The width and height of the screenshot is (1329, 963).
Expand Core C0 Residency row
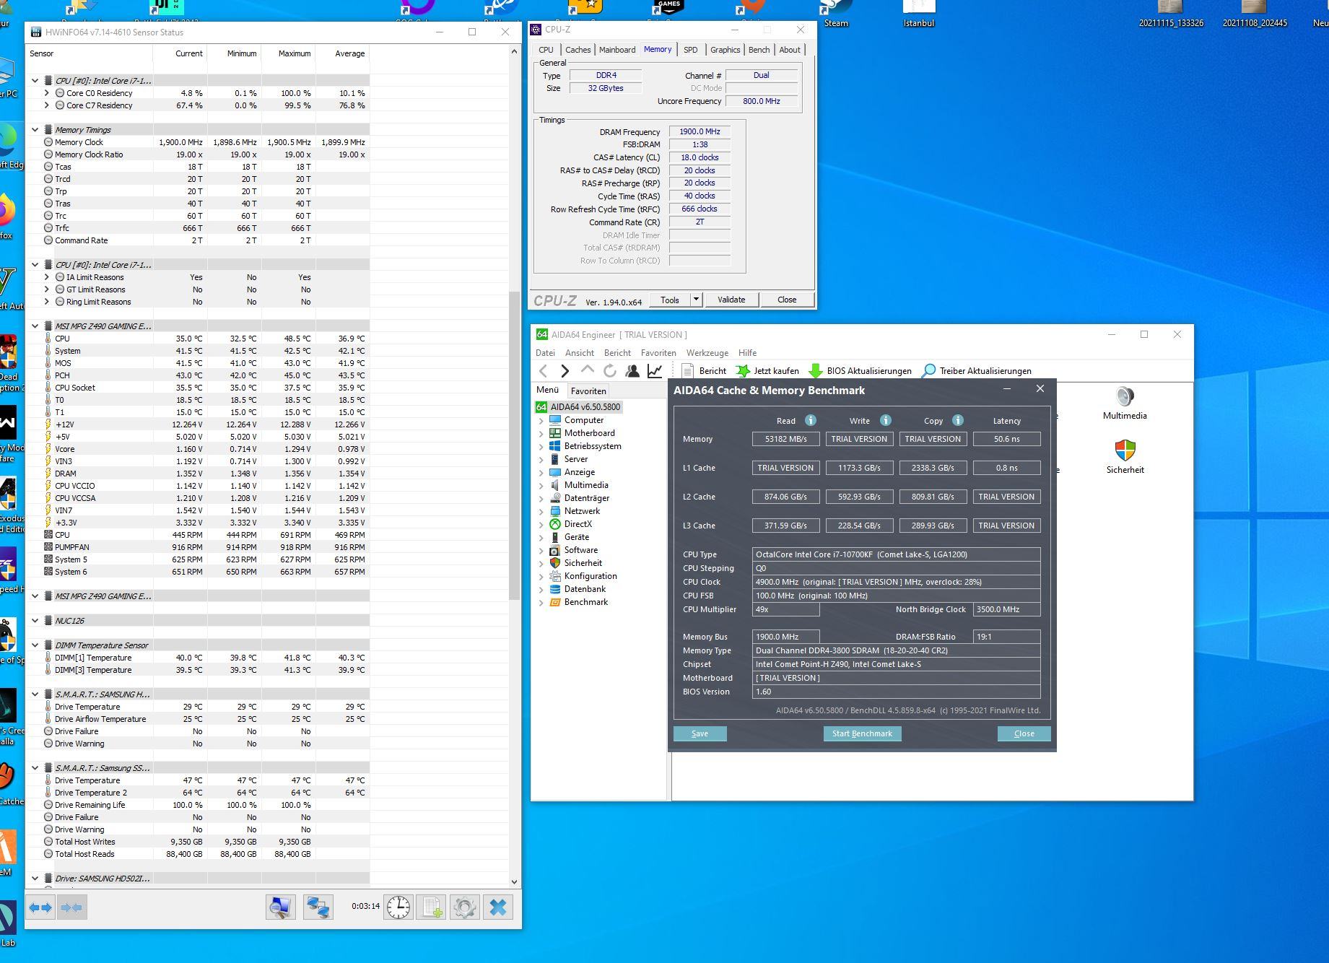coord(47,93)
